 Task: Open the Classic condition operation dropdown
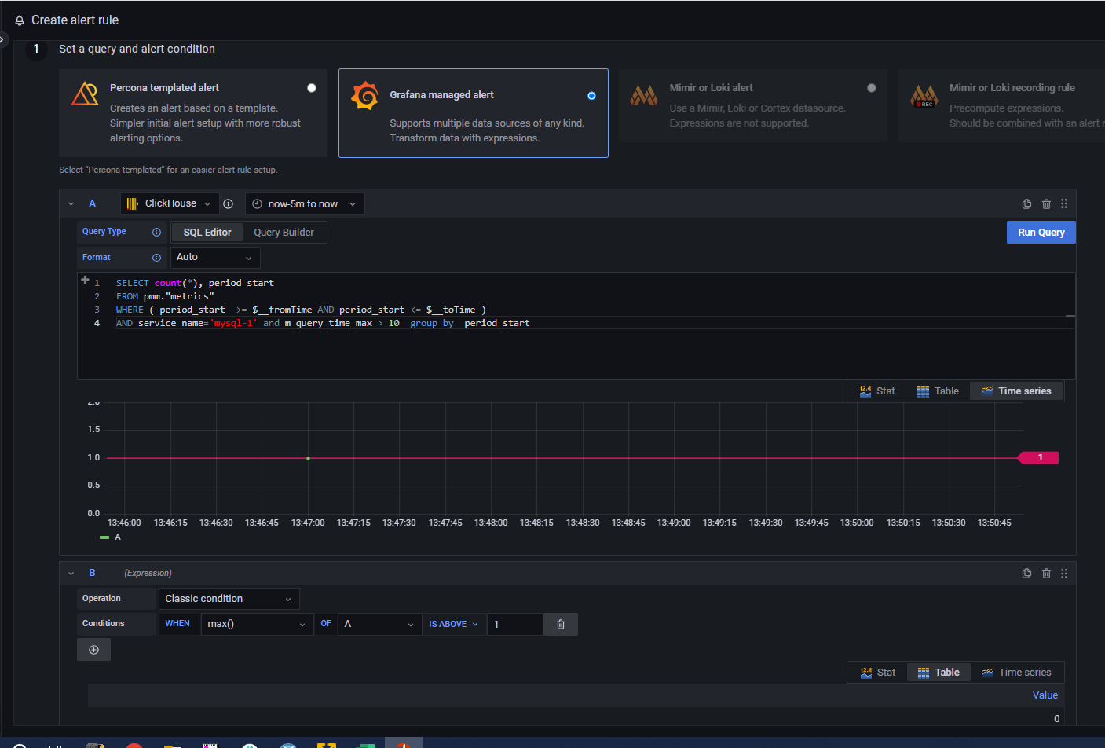tap(229, 599)
